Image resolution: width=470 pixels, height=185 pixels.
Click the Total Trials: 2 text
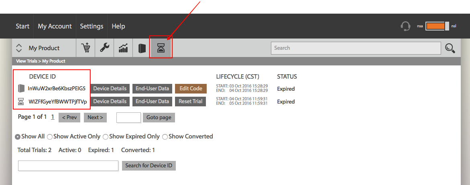point(35,150)
